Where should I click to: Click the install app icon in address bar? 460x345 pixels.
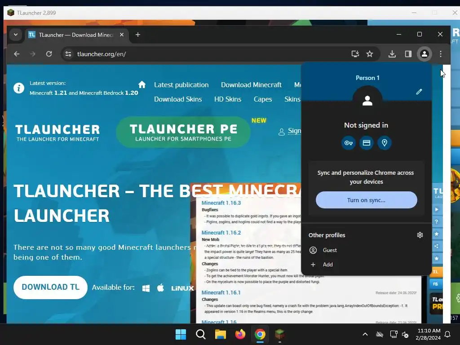click(355, 54)
